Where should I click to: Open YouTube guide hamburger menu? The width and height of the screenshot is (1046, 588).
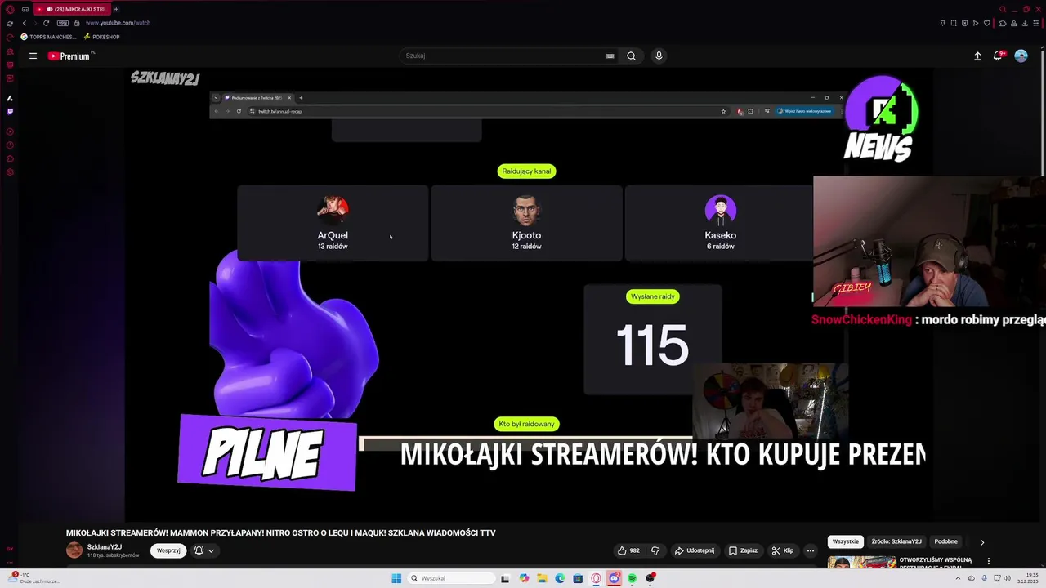click(33, 56)
